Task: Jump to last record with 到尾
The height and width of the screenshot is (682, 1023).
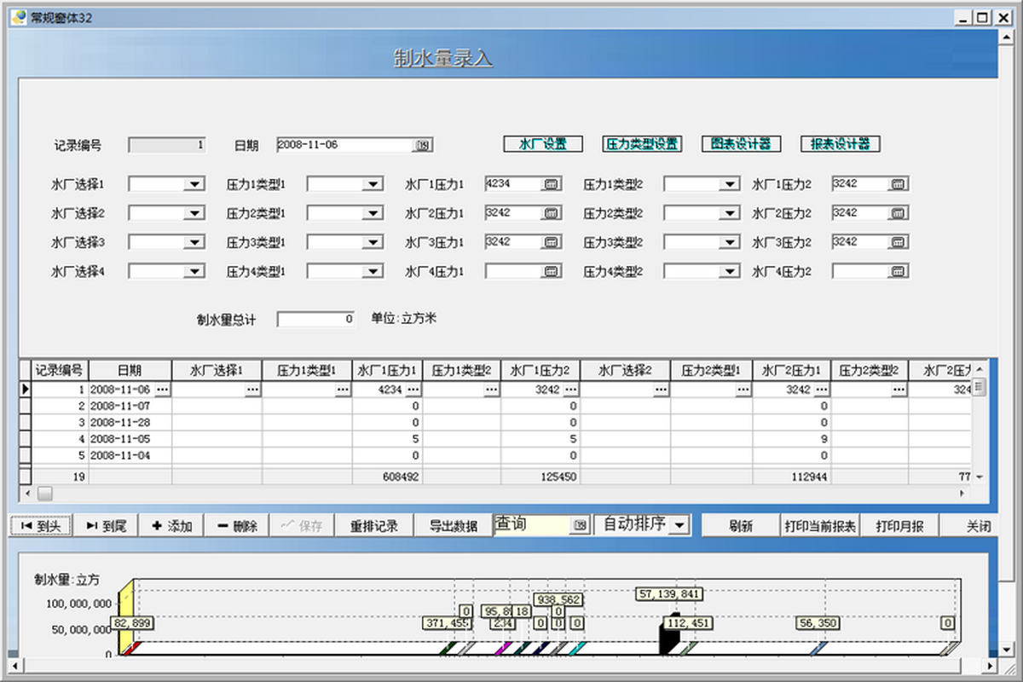Action: coord(106,526)
